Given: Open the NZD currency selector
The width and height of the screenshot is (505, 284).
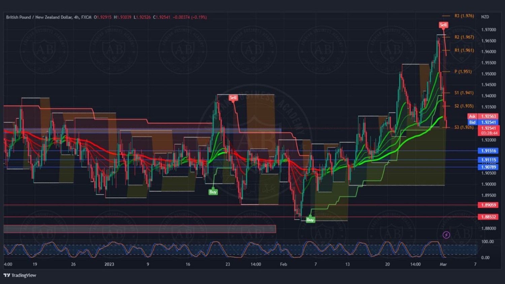Looking at the screenshot, I should point(485,17).
